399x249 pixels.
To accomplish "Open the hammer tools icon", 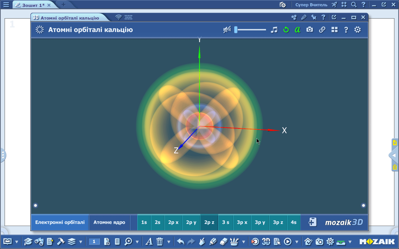I will [x=61, y=241].
